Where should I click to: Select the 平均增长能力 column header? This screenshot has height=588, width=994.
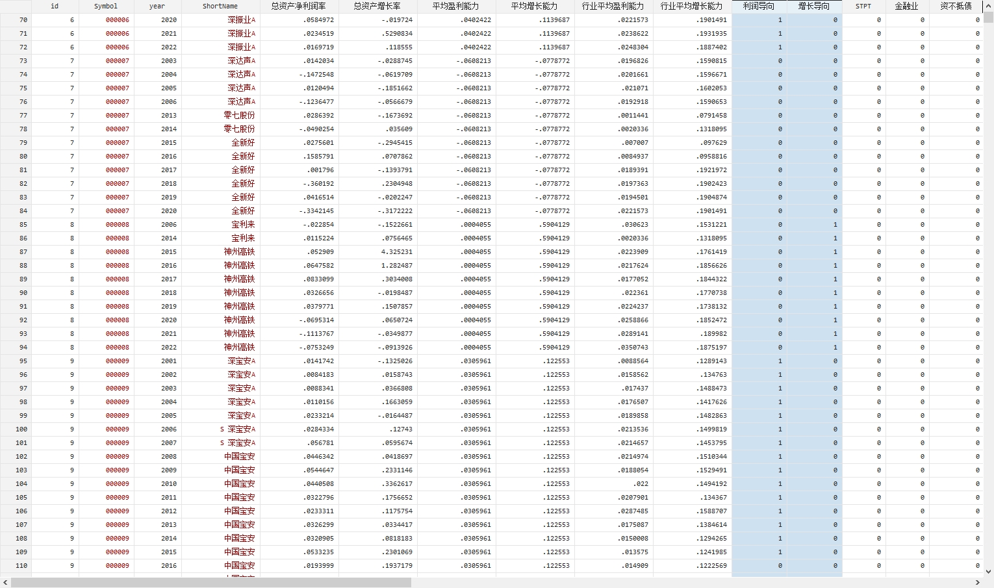[535, 6]
